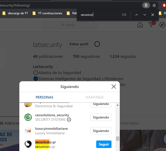Follow securicorp.gr with Seguir button

tap(104, 144)
